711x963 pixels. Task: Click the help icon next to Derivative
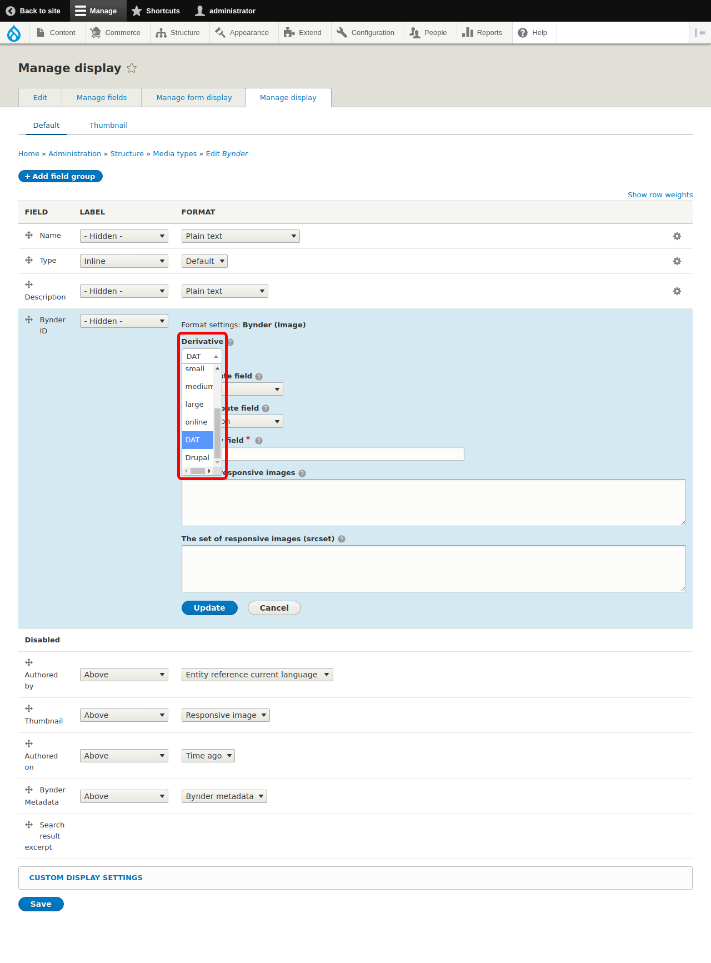click(x=230, y=342)
